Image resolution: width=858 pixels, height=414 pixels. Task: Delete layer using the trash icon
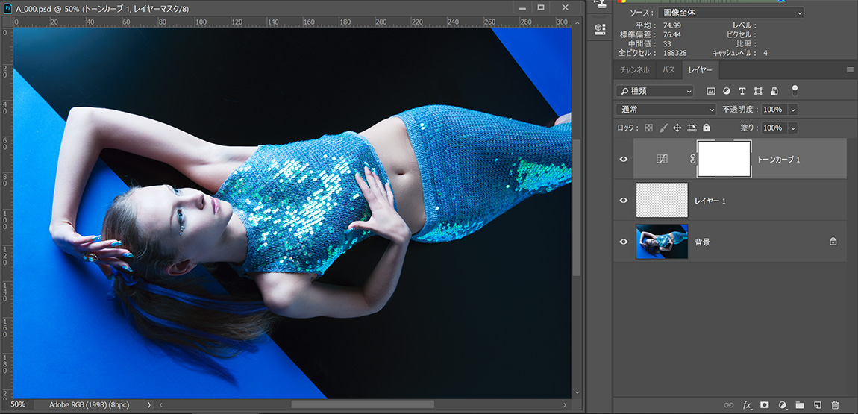pos(835,405)
